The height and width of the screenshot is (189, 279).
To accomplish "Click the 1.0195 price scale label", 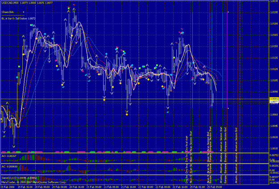I will tap(274, 12).
